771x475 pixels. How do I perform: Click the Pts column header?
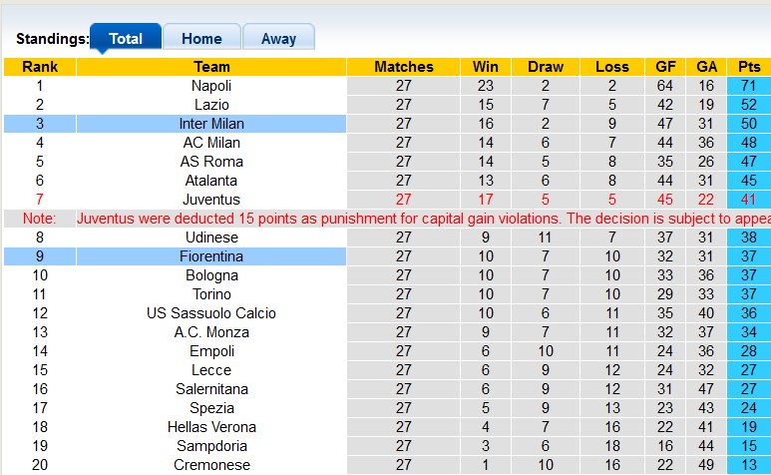(x=748, y=67)
